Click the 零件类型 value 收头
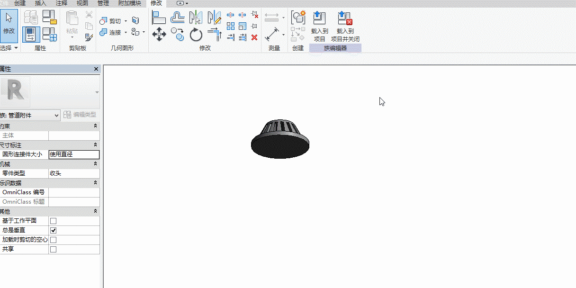This screenshot has height=288, width=576. [x=74, y=173]
